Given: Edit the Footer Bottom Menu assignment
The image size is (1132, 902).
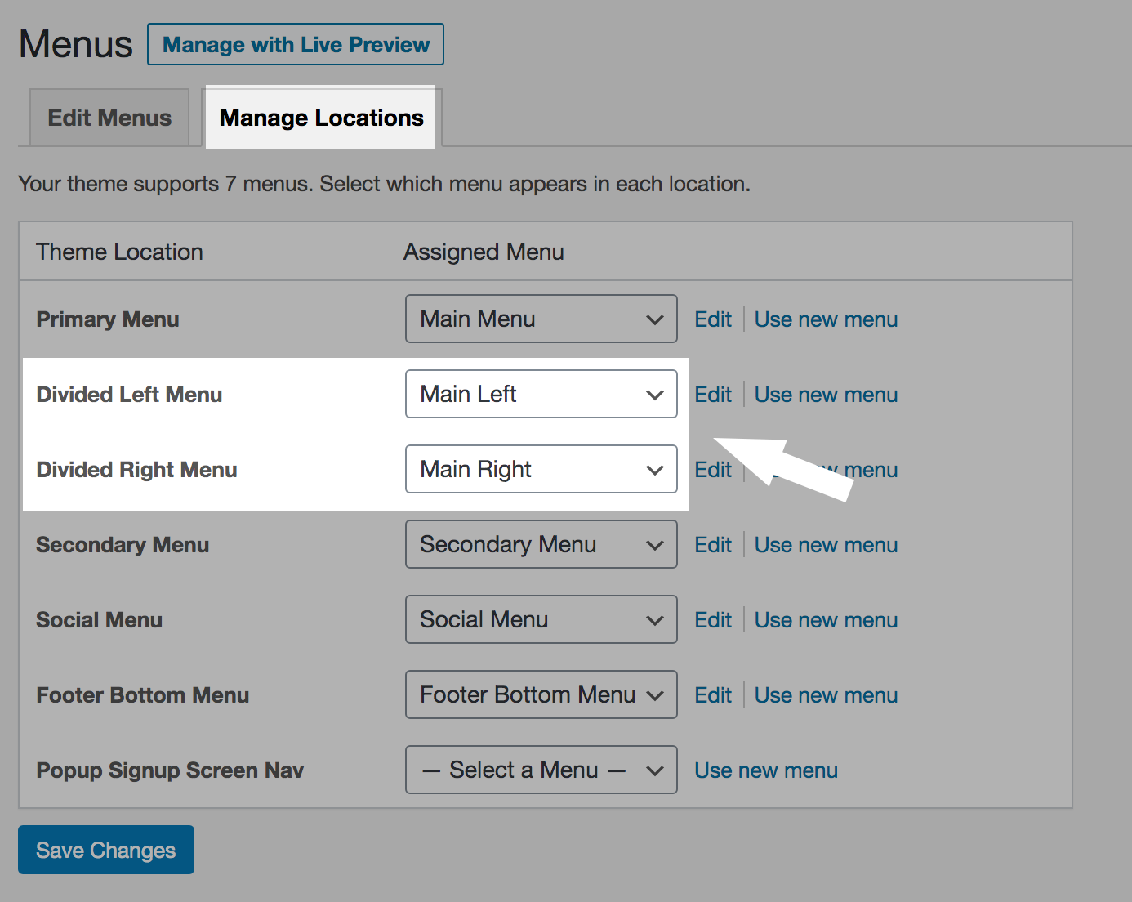Looking at the screenshot, I should 712,694.
